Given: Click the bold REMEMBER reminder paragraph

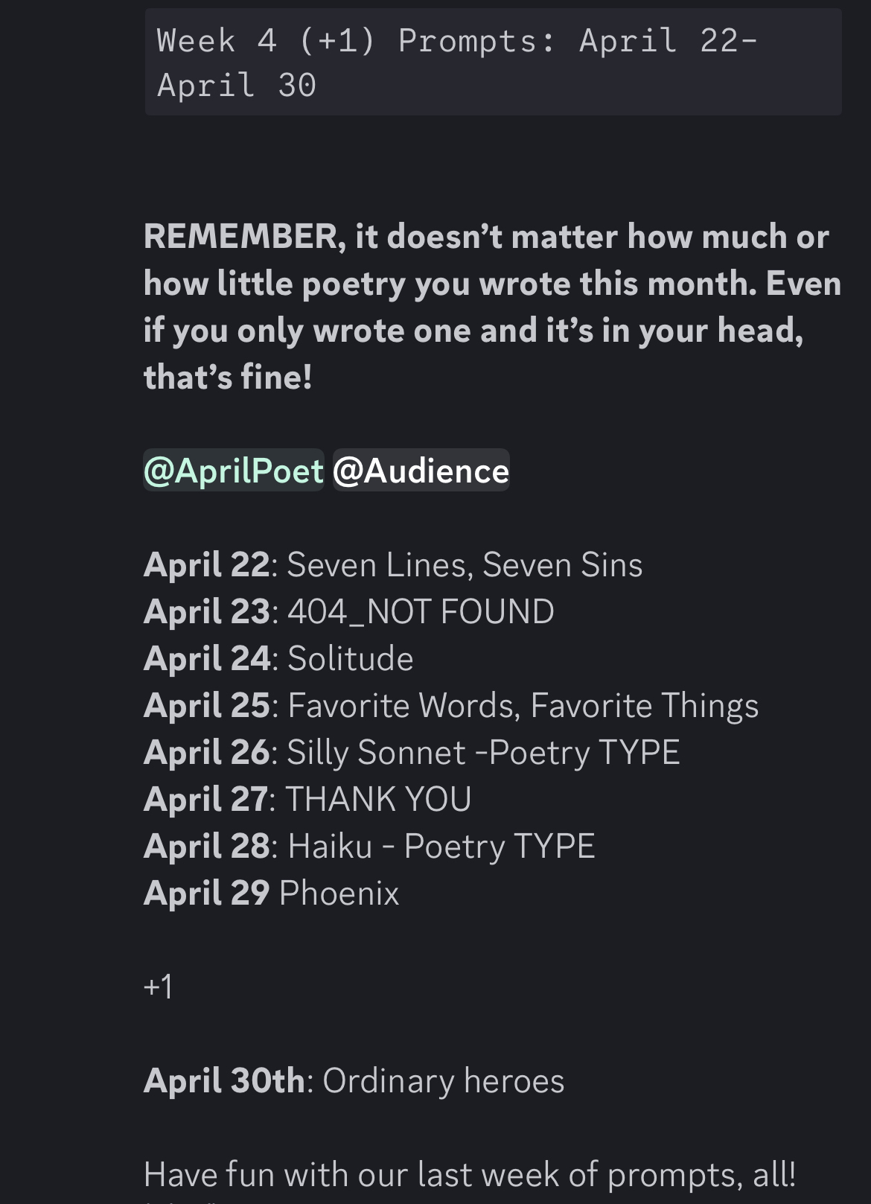Looking at the screenshot, I should click(x=491, y=306).
